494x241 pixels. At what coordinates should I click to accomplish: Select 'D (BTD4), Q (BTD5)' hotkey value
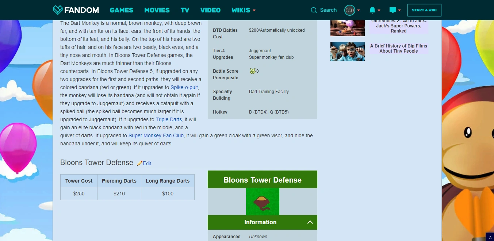269,112
